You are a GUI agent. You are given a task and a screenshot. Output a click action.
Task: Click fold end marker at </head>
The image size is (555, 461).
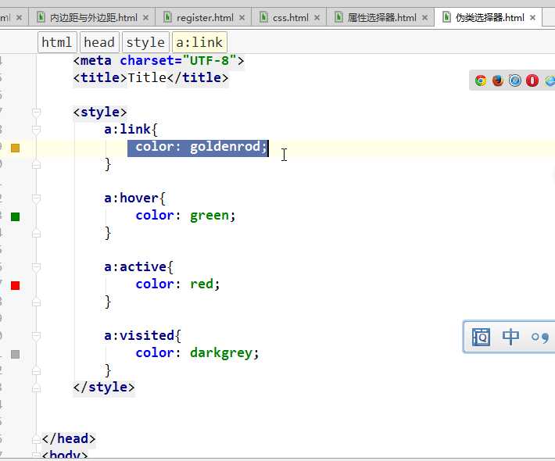[36, 439]
